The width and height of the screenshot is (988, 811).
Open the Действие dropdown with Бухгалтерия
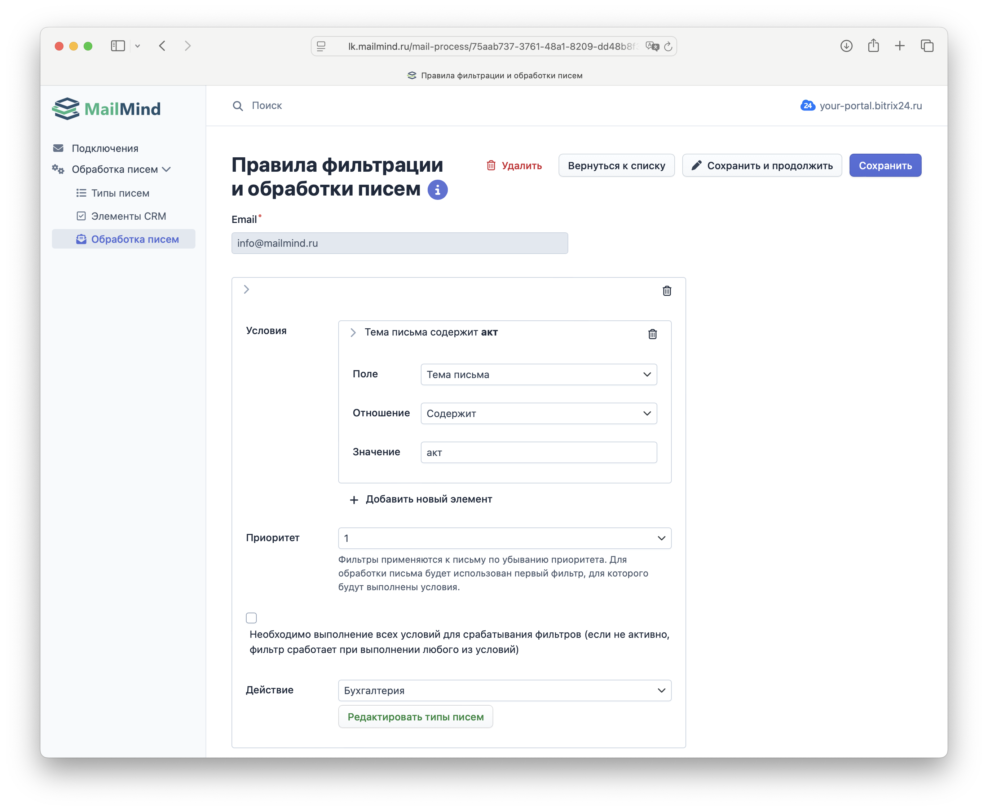(x=504, y=691)
